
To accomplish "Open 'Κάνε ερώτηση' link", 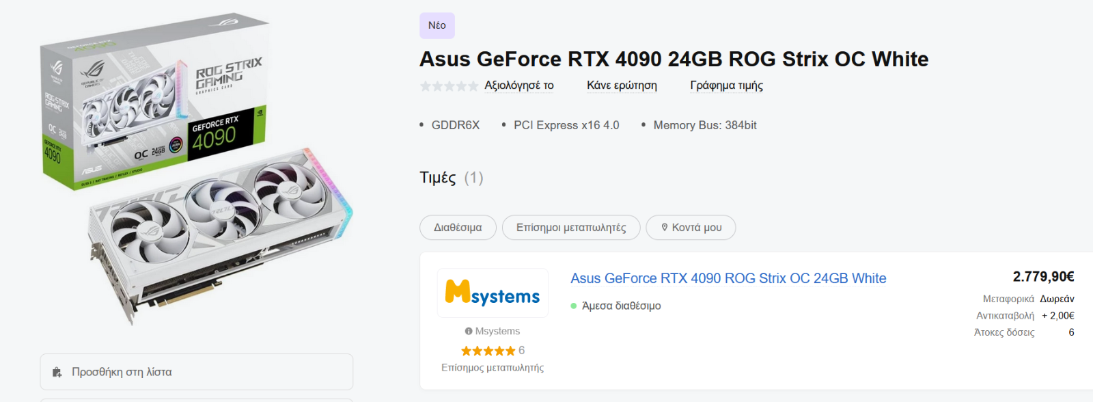I will tap(622, 85).
